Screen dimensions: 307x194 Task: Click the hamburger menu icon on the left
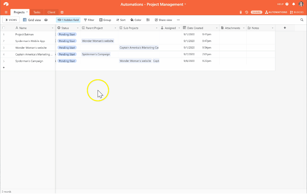[x=6, y=12]
